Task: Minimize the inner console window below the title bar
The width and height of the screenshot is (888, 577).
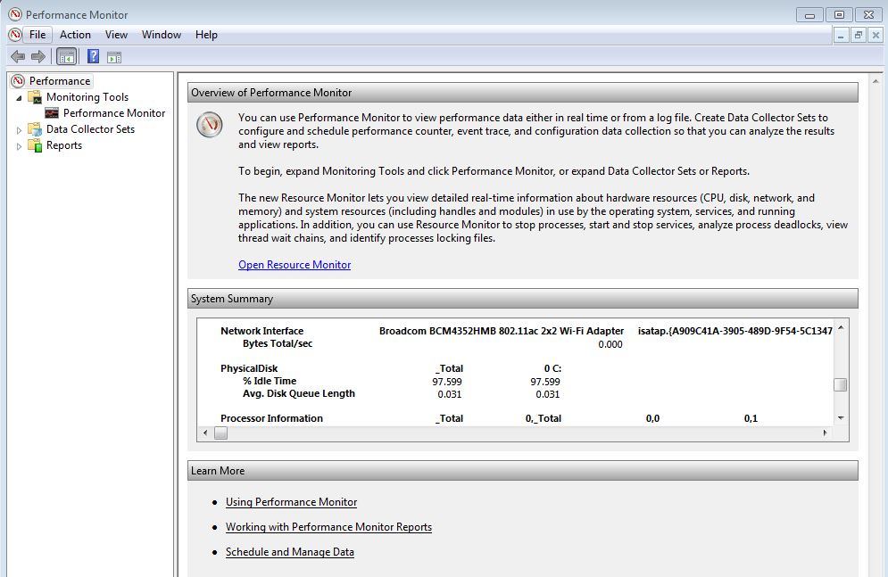Action: pos(841,35)
